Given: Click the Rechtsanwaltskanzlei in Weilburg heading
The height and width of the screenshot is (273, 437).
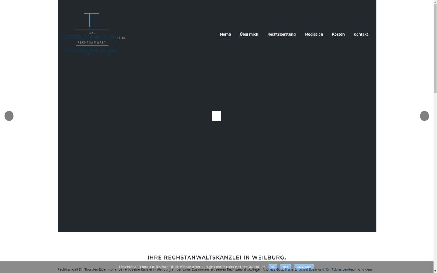Looking at the screenshot, I should (217, 257).
